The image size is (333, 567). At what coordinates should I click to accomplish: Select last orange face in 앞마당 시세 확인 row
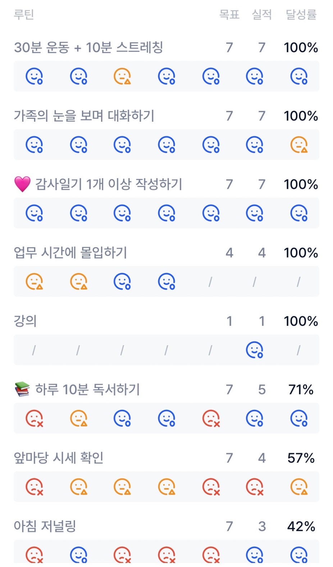coord(299,487)
